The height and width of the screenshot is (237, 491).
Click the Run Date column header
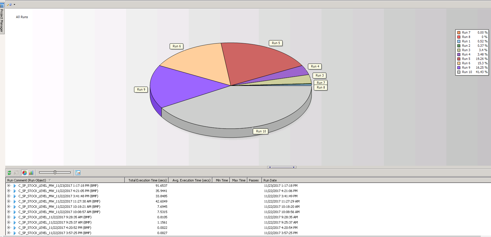pyautogui.click(x=270, y=180)
